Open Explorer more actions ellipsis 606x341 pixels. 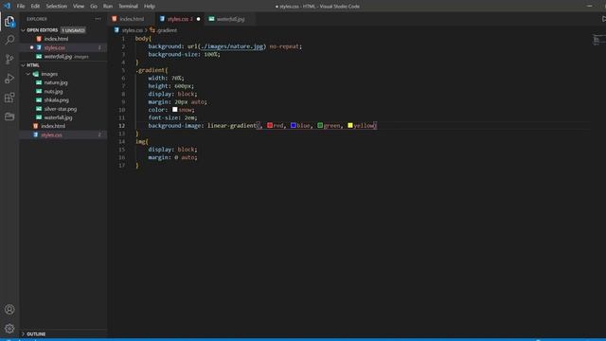coord(98,19)
